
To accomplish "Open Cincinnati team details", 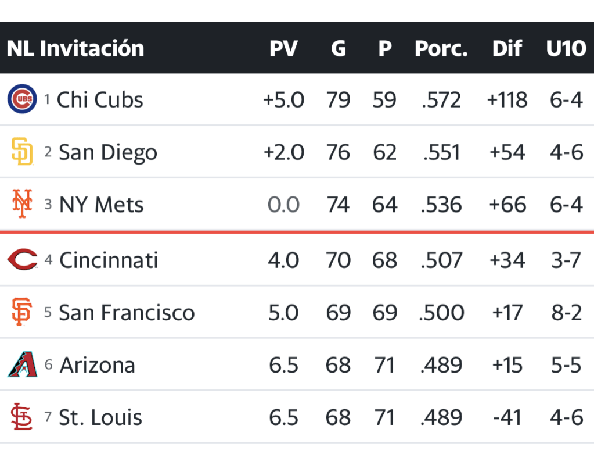I will click(x=109, y=260).
